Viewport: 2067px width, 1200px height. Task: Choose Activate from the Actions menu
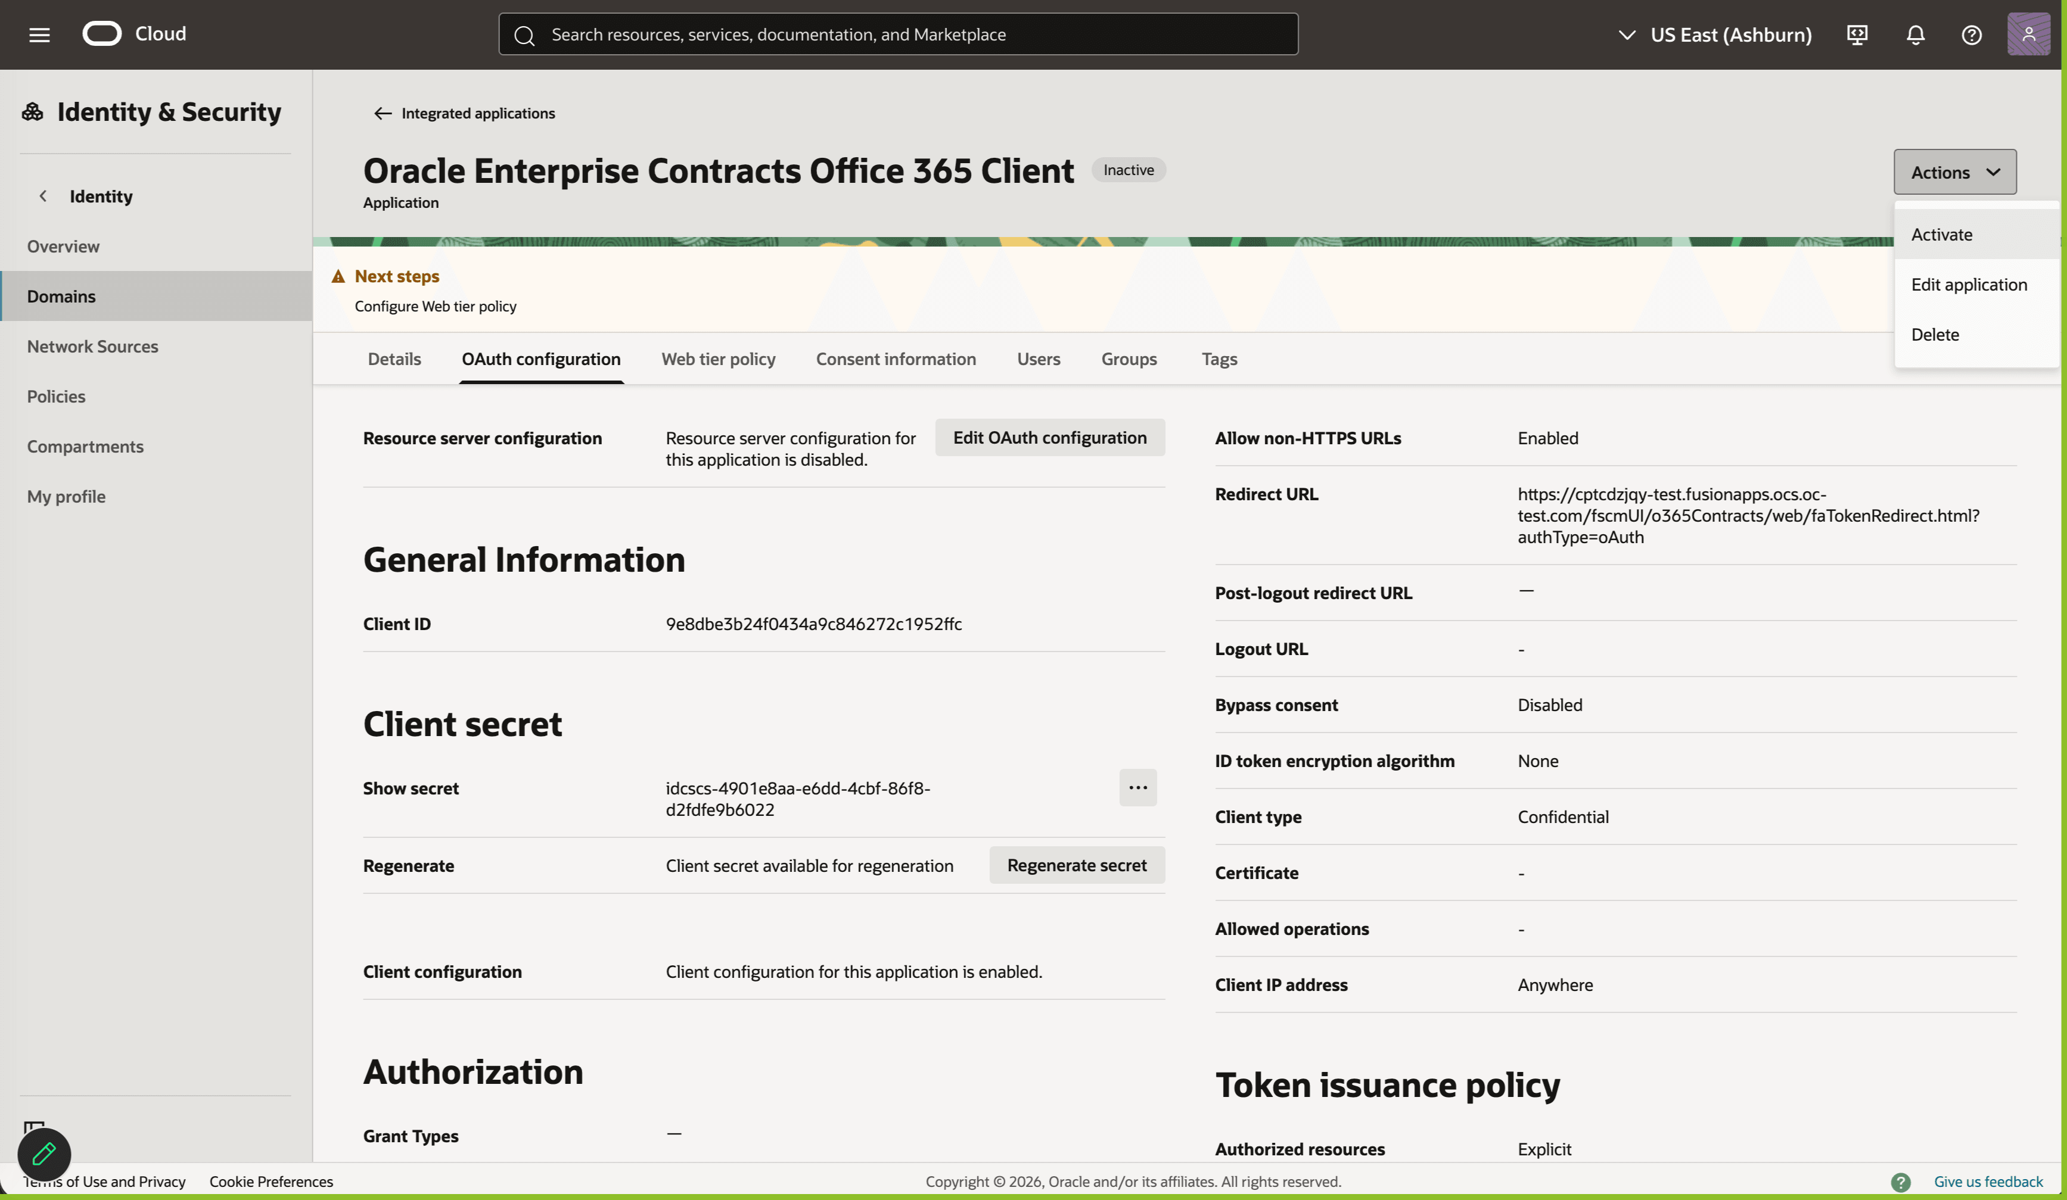(1978, 235)
